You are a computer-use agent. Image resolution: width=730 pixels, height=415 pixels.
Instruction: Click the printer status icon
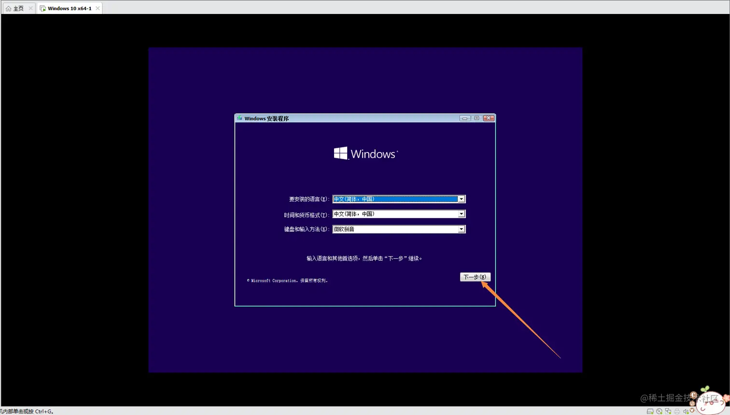677,411
